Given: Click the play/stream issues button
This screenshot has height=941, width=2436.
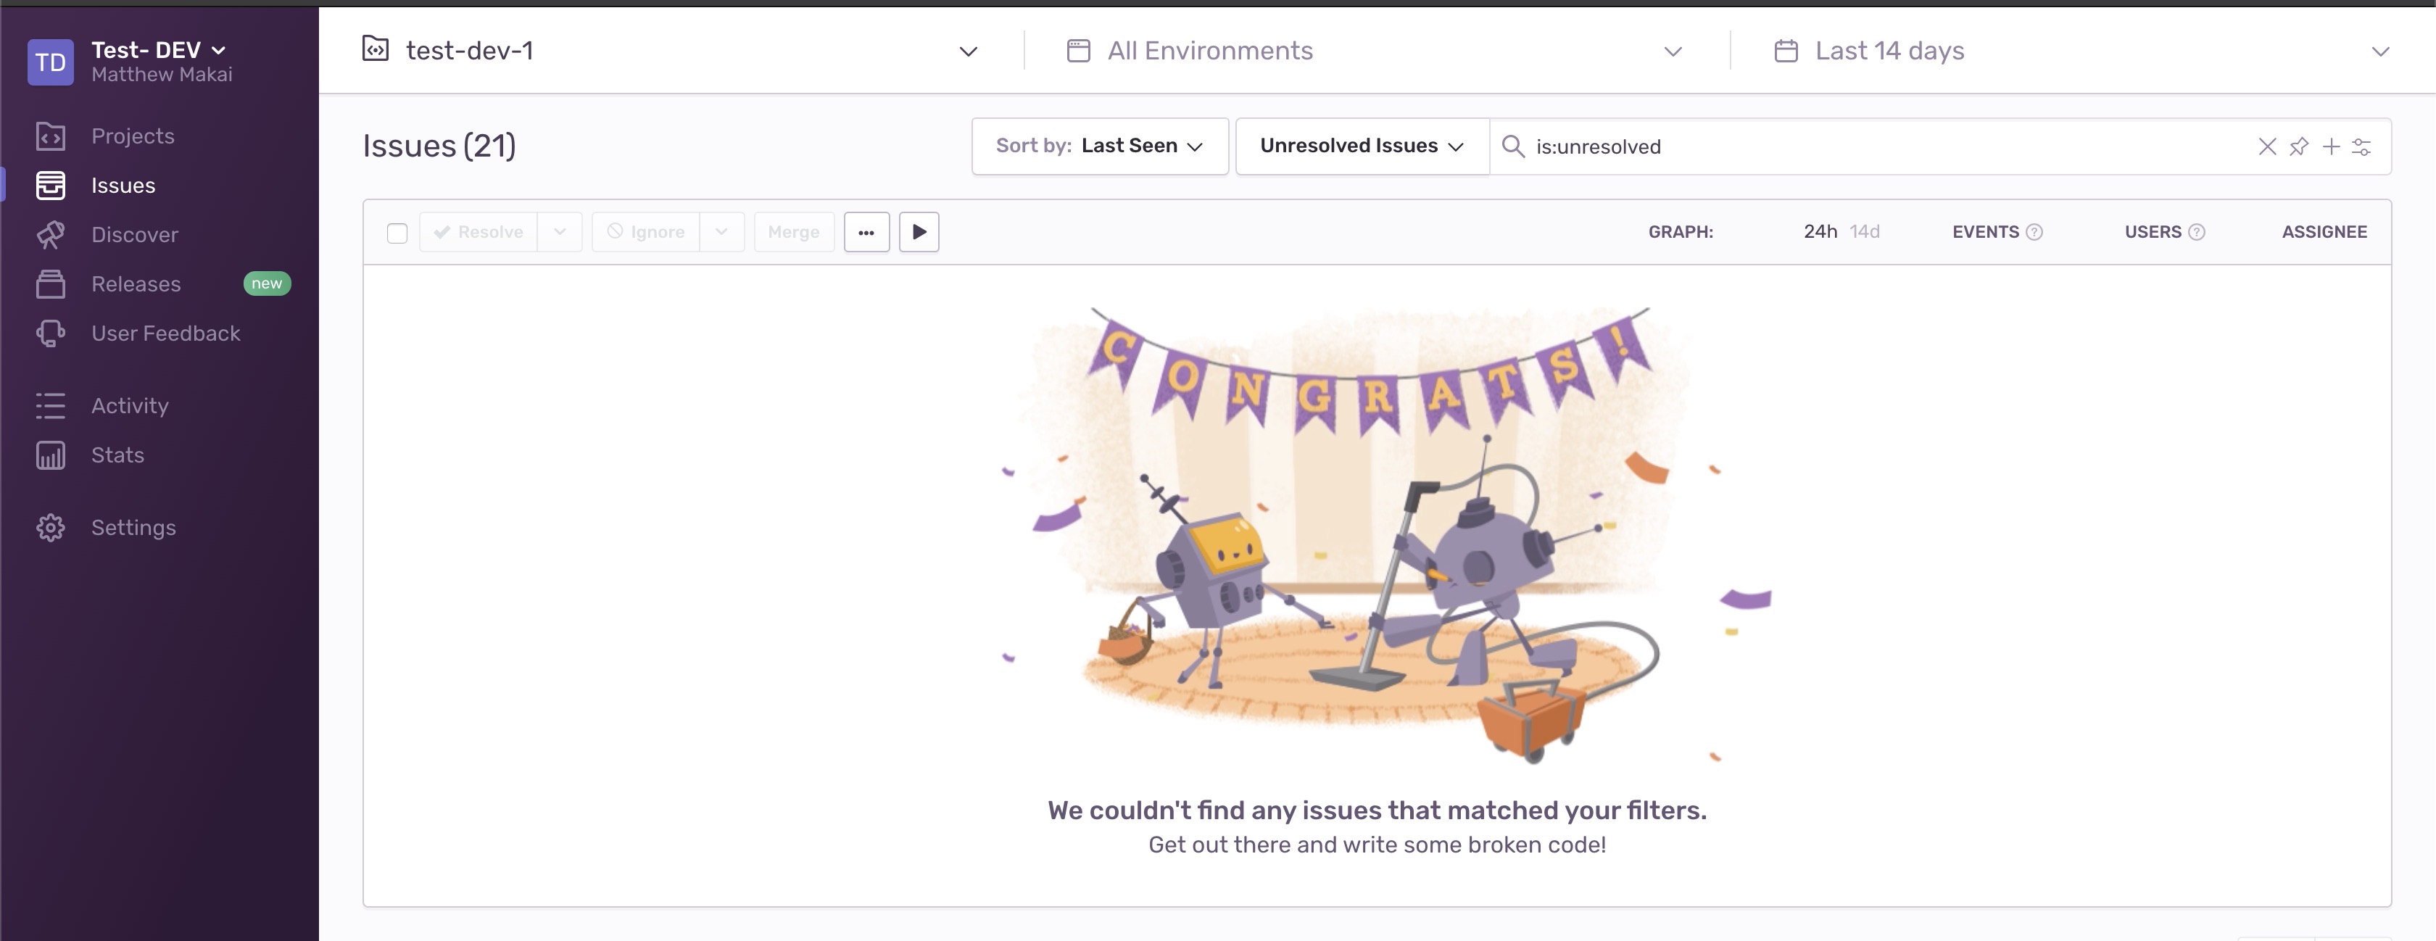Looking at the screenshot, I should pyautogui.click(x=918, y=231).
